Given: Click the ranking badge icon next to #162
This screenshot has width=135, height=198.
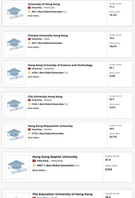Looking at the screenshot, I should (29, 104).
